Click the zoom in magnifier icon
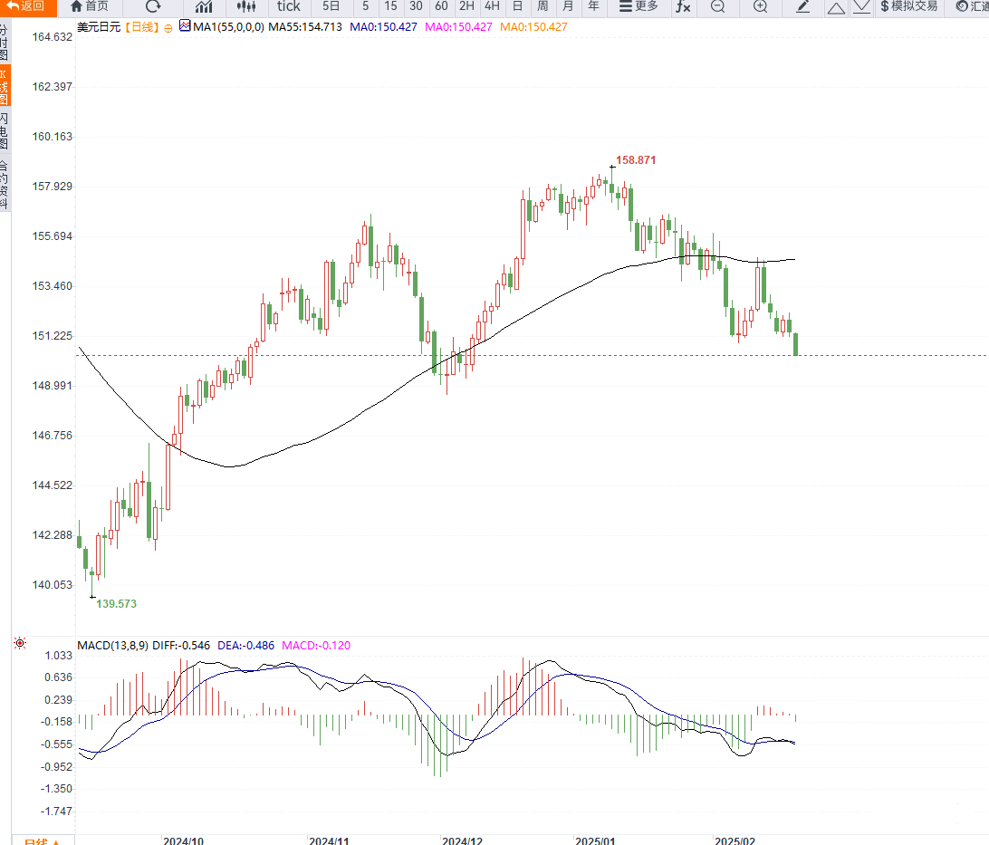The image size is (989, 845). click(760, 6)
